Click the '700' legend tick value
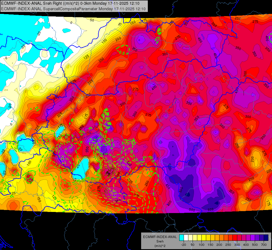 264,245
